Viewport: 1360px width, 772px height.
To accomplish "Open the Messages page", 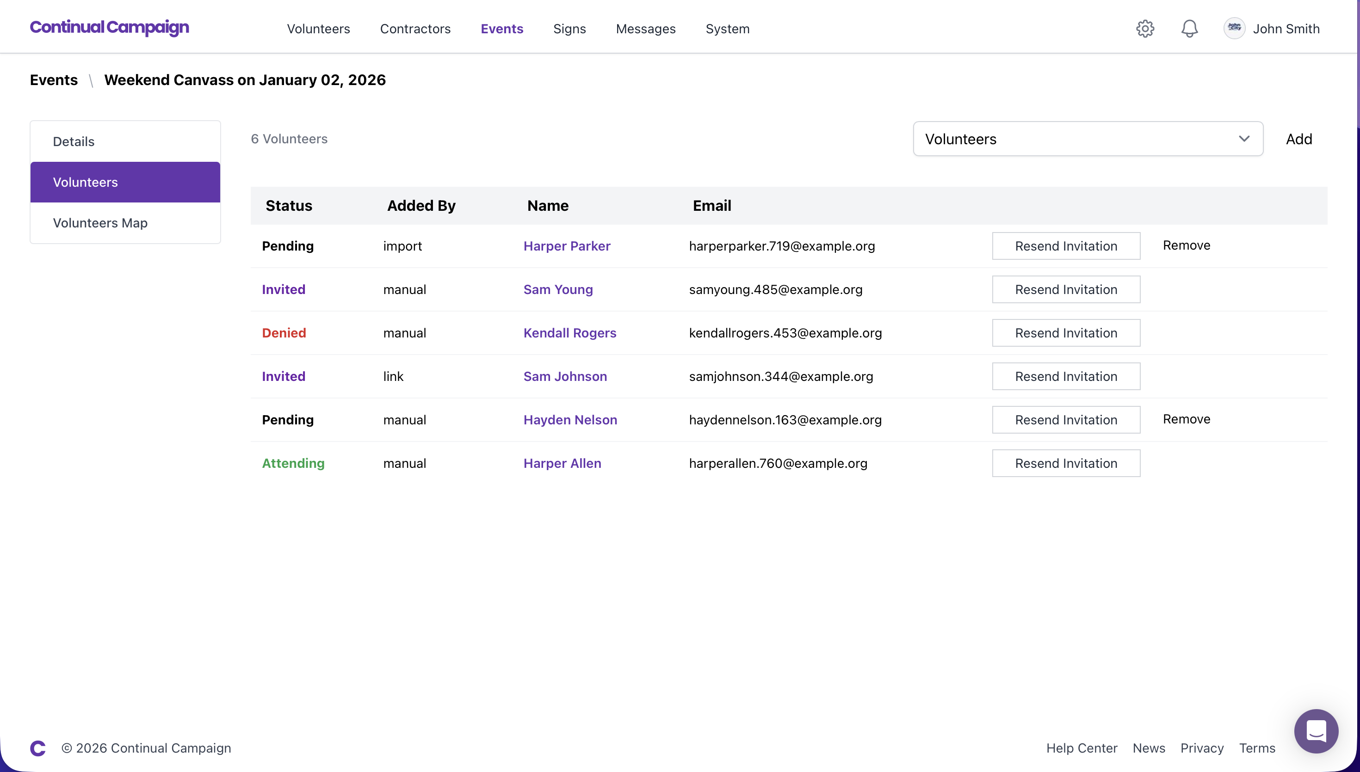I will tap(645, 29).
